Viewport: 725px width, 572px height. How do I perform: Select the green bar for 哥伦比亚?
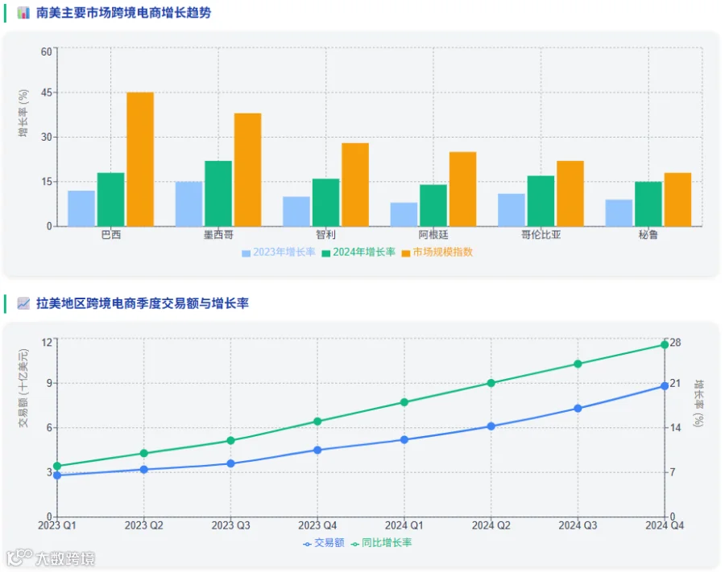(x=541, y=201)
